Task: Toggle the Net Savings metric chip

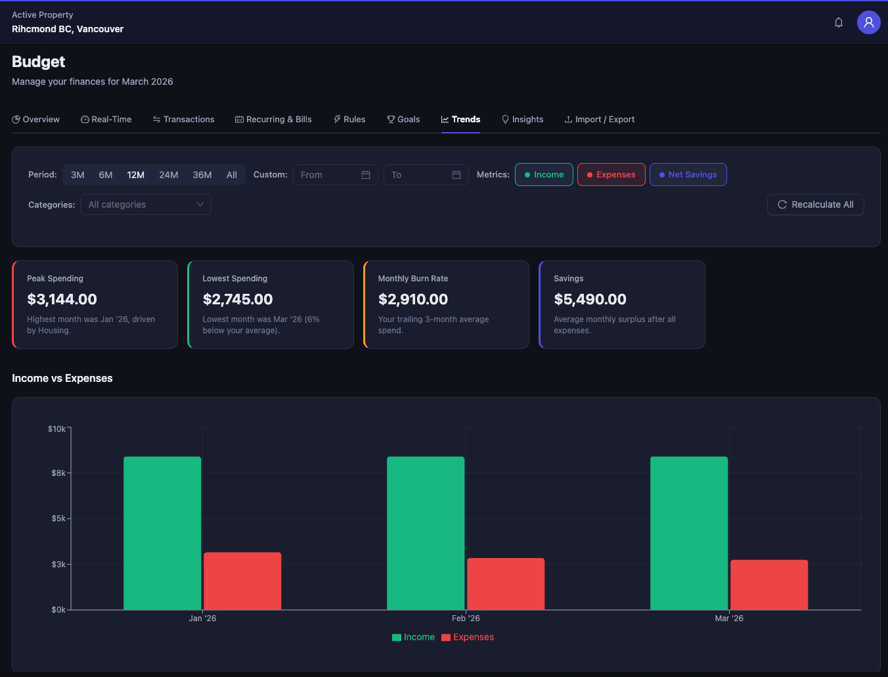Action: (688, 175)
